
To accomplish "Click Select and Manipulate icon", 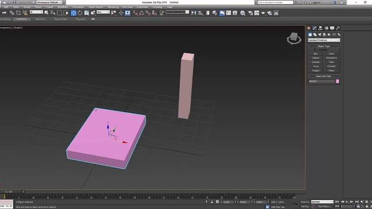I will [121, 13].
